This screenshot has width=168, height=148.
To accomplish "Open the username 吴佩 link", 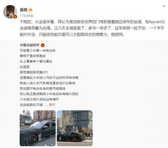I will pos(24,10).
